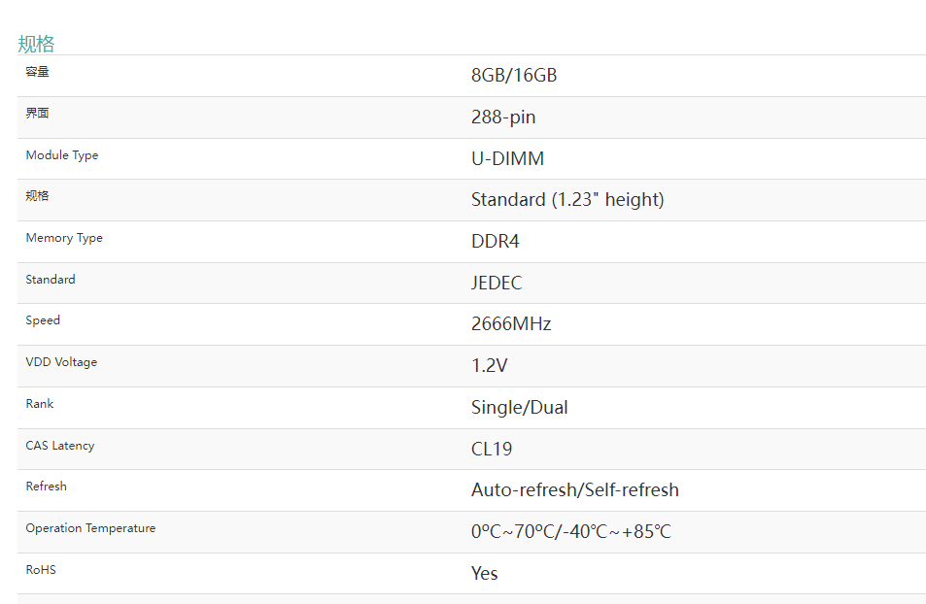
Task: Click the 288-pin value
Action: tap(503, 117)
